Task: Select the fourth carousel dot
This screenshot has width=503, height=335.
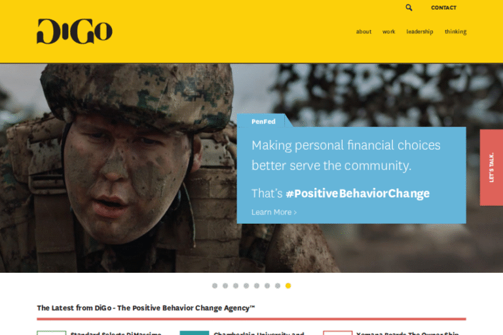Action: [x=246, y=286]
